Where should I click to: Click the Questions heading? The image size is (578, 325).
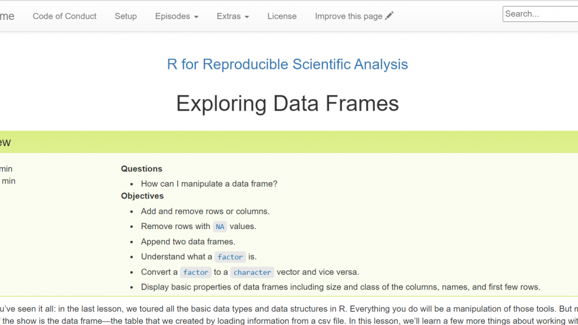(x=142, y=169)
